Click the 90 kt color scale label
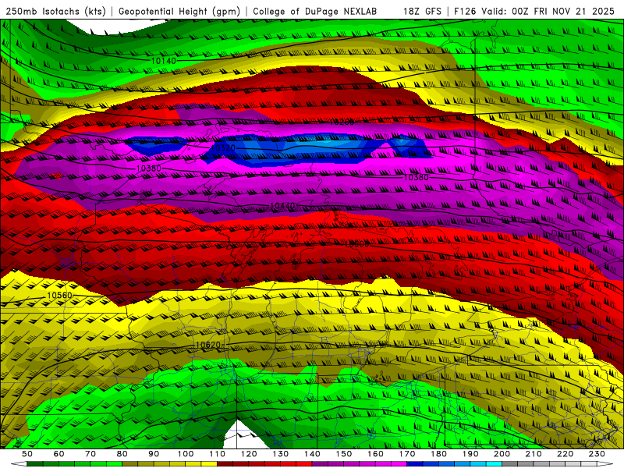The image size is (624, 468). (154, 454)
